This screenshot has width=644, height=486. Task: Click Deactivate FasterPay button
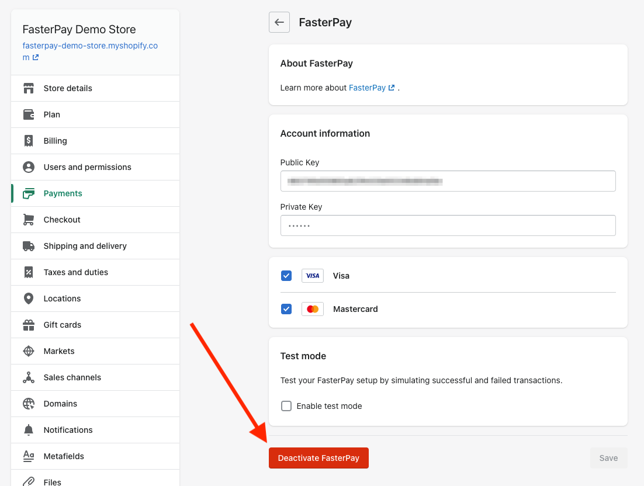pyautogui.click(x=318, y=458)
